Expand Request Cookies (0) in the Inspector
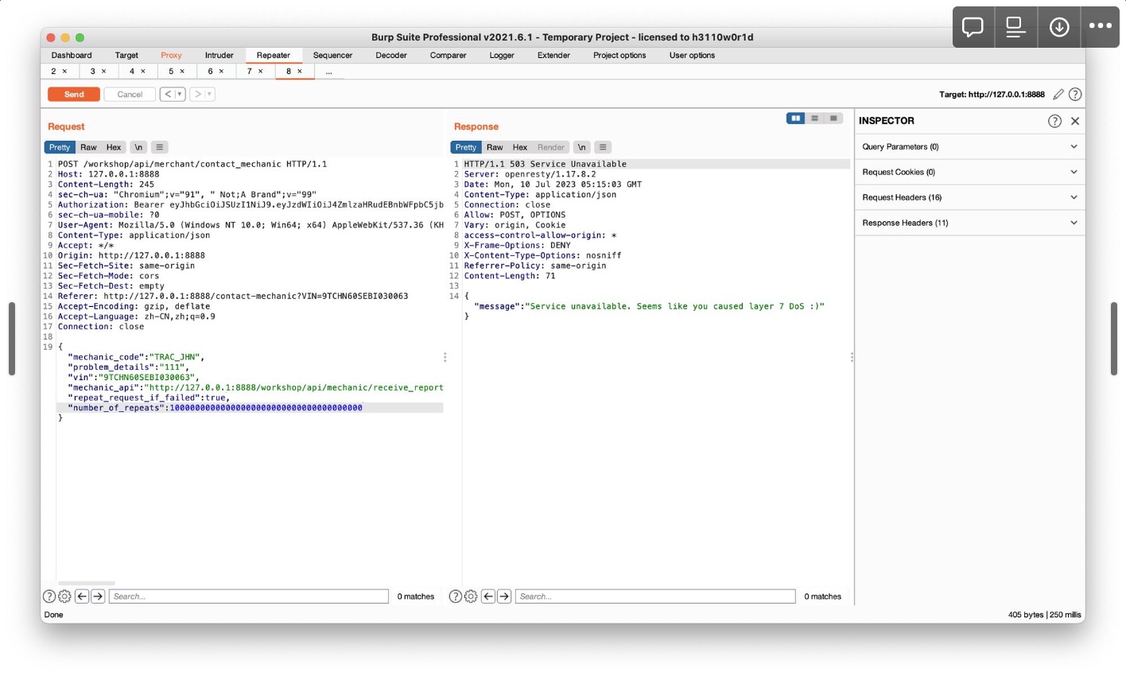This screenshot has width=1126, height=676. (970, 173)
